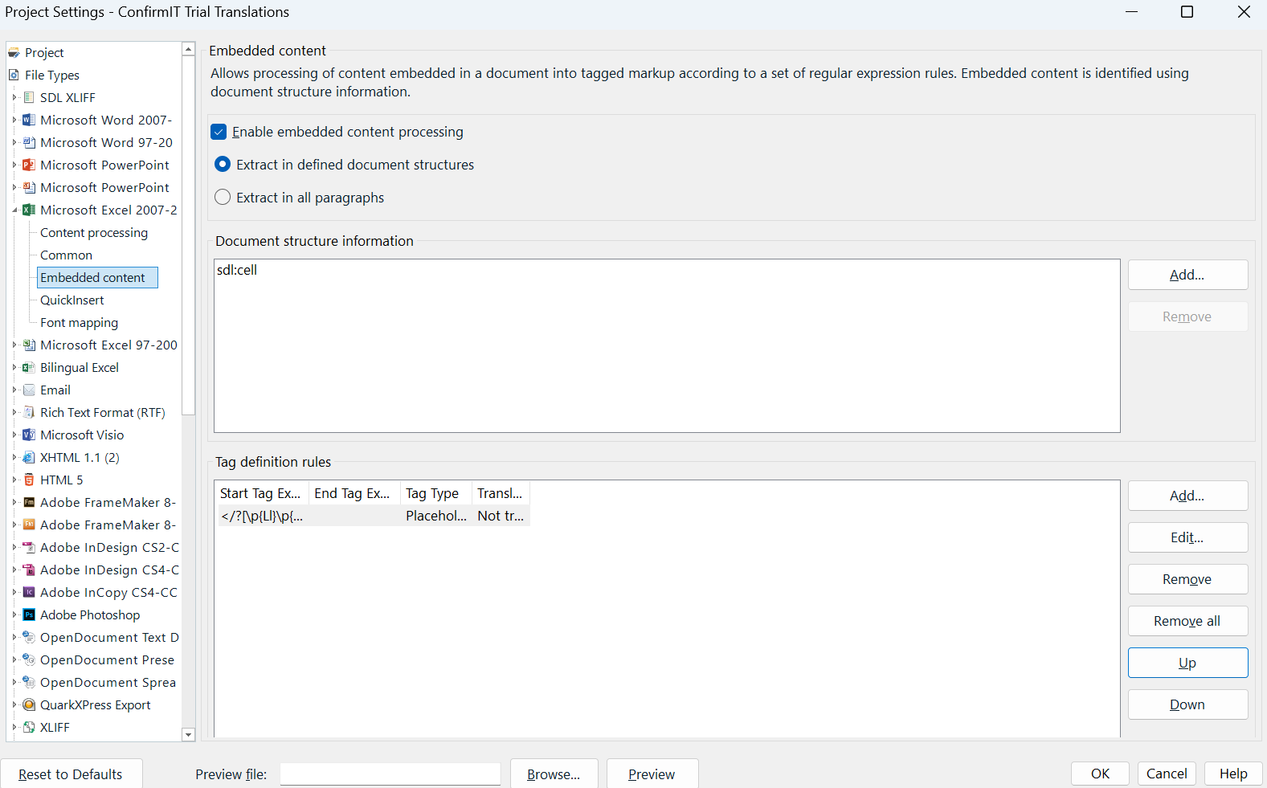
Task: Click the Bilingual Excel icon
Action: tap(29, 367)
